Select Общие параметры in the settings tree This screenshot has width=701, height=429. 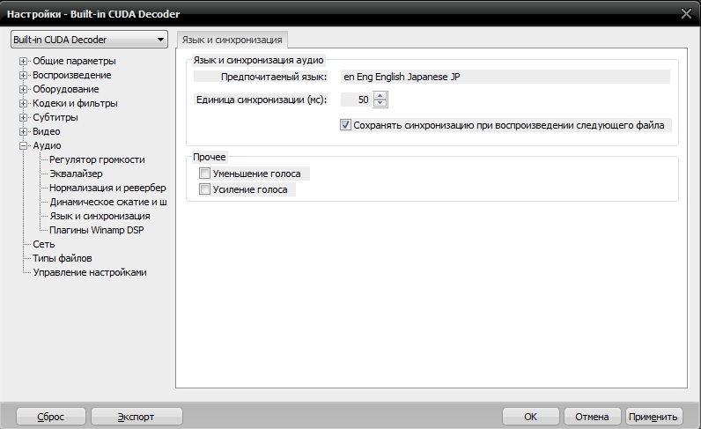point(74,61)
